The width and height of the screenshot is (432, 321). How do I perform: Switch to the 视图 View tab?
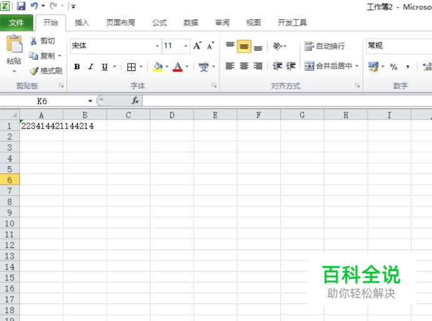pos(253,22)
